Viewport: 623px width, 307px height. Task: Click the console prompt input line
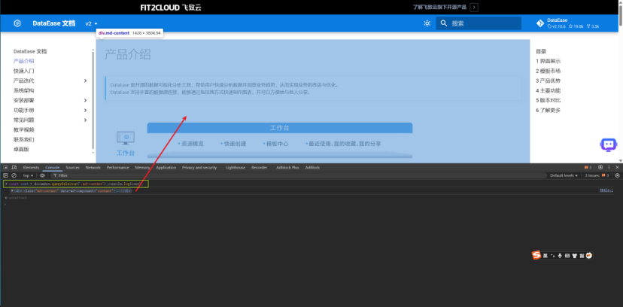tap(310, 204)
